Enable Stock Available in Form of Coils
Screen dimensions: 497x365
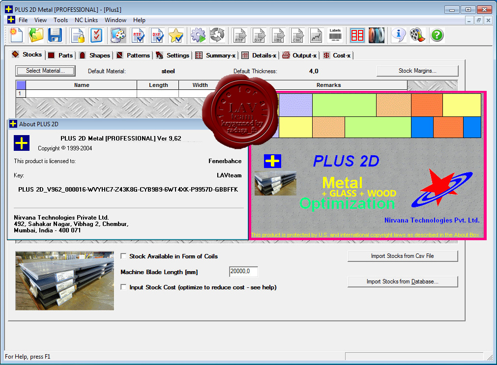click(123, 256)
